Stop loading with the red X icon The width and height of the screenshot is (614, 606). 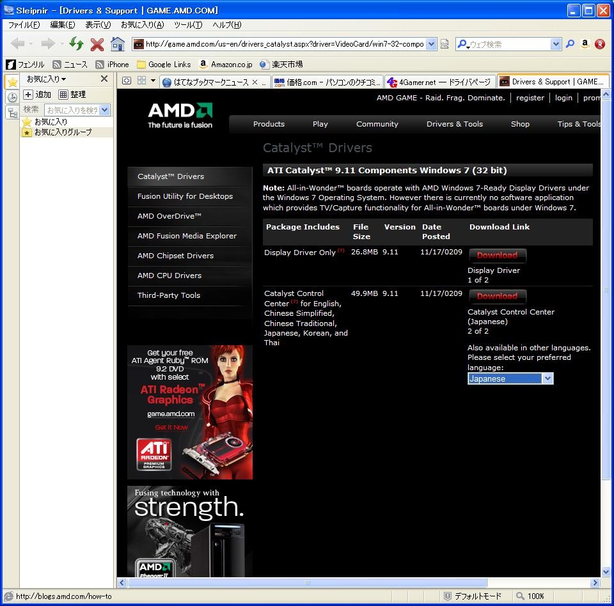[97, 44]
